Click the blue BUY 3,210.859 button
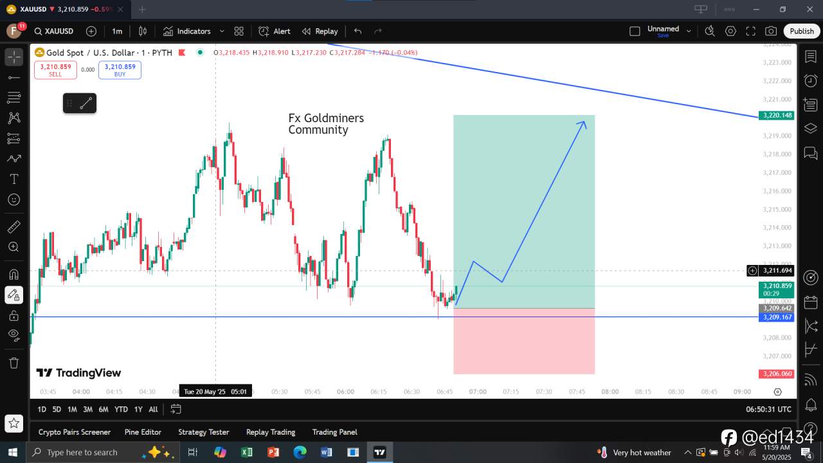The width and height of the screenshot is (823, 463). [120, 70]
